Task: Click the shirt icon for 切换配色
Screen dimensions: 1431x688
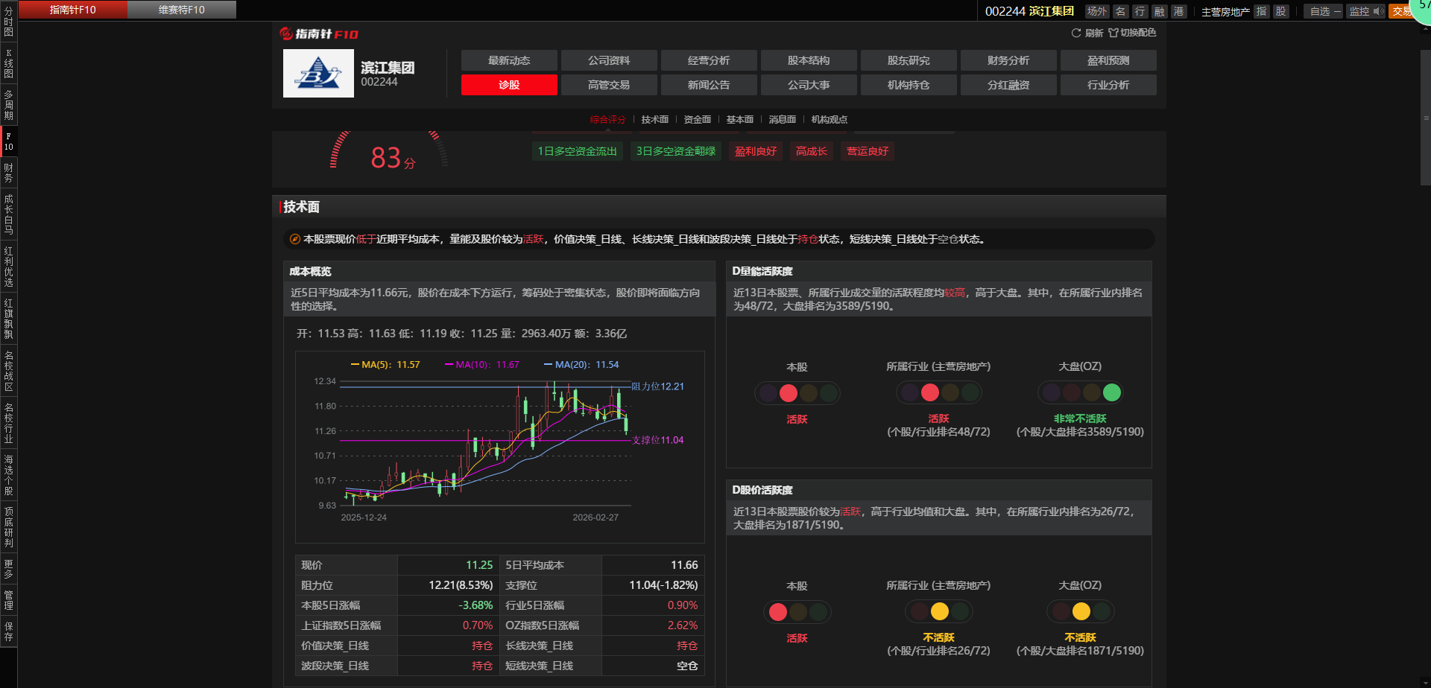Action: tap(1113, 33)
